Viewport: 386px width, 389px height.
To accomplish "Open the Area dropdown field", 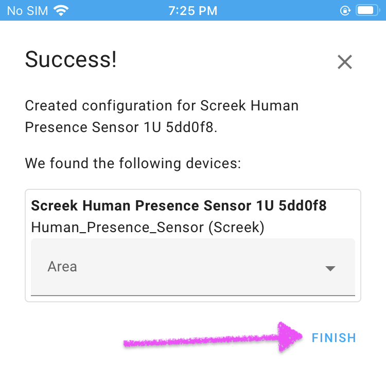I will coord(193,267).
